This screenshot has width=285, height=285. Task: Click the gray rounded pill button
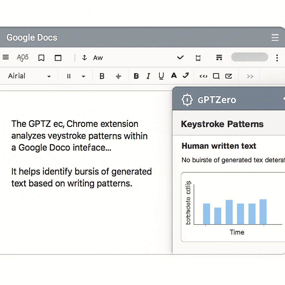(x=250, y=57)
